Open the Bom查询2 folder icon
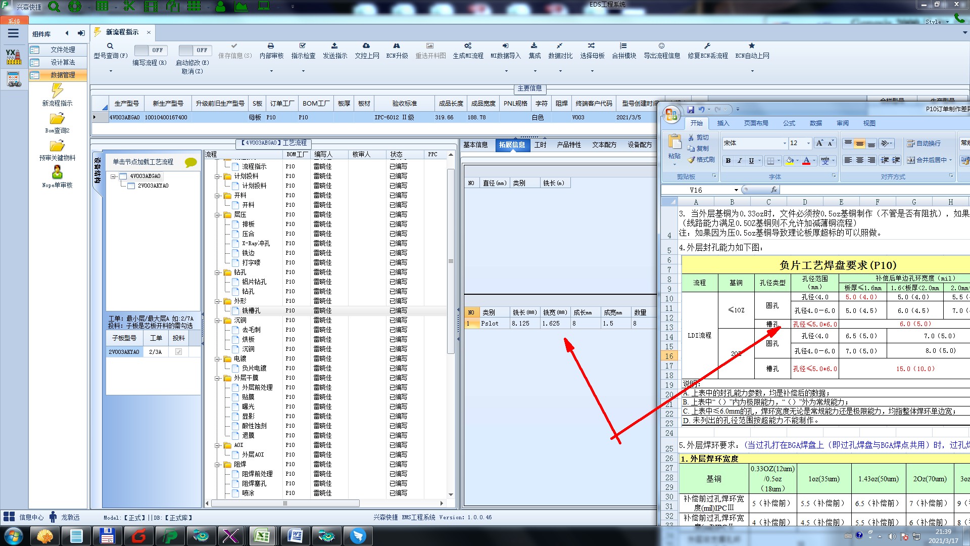Screen dimensions: 970x546 57,119
